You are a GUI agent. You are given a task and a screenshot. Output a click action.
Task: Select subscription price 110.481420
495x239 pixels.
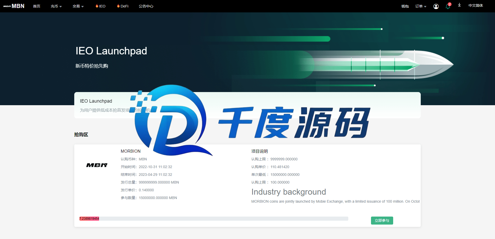click(280, 167)
